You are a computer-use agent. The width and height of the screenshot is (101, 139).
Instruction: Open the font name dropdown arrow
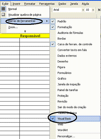pos(83,10)
